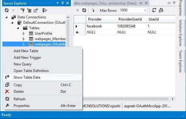Select the UserId cell with value 1
This screenshot has width=186, height=119.
click(x=161, y=26)
